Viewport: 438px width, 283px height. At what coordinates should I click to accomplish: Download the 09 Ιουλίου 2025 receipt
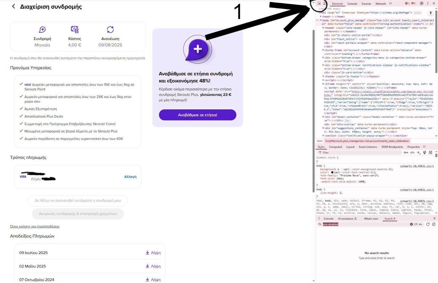click(153, 253)
